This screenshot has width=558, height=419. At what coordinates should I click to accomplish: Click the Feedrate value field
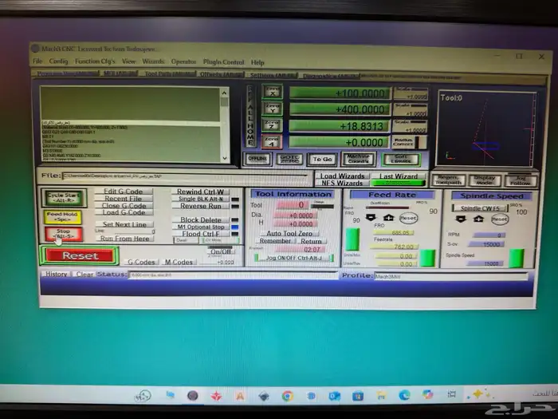point(393,247)
